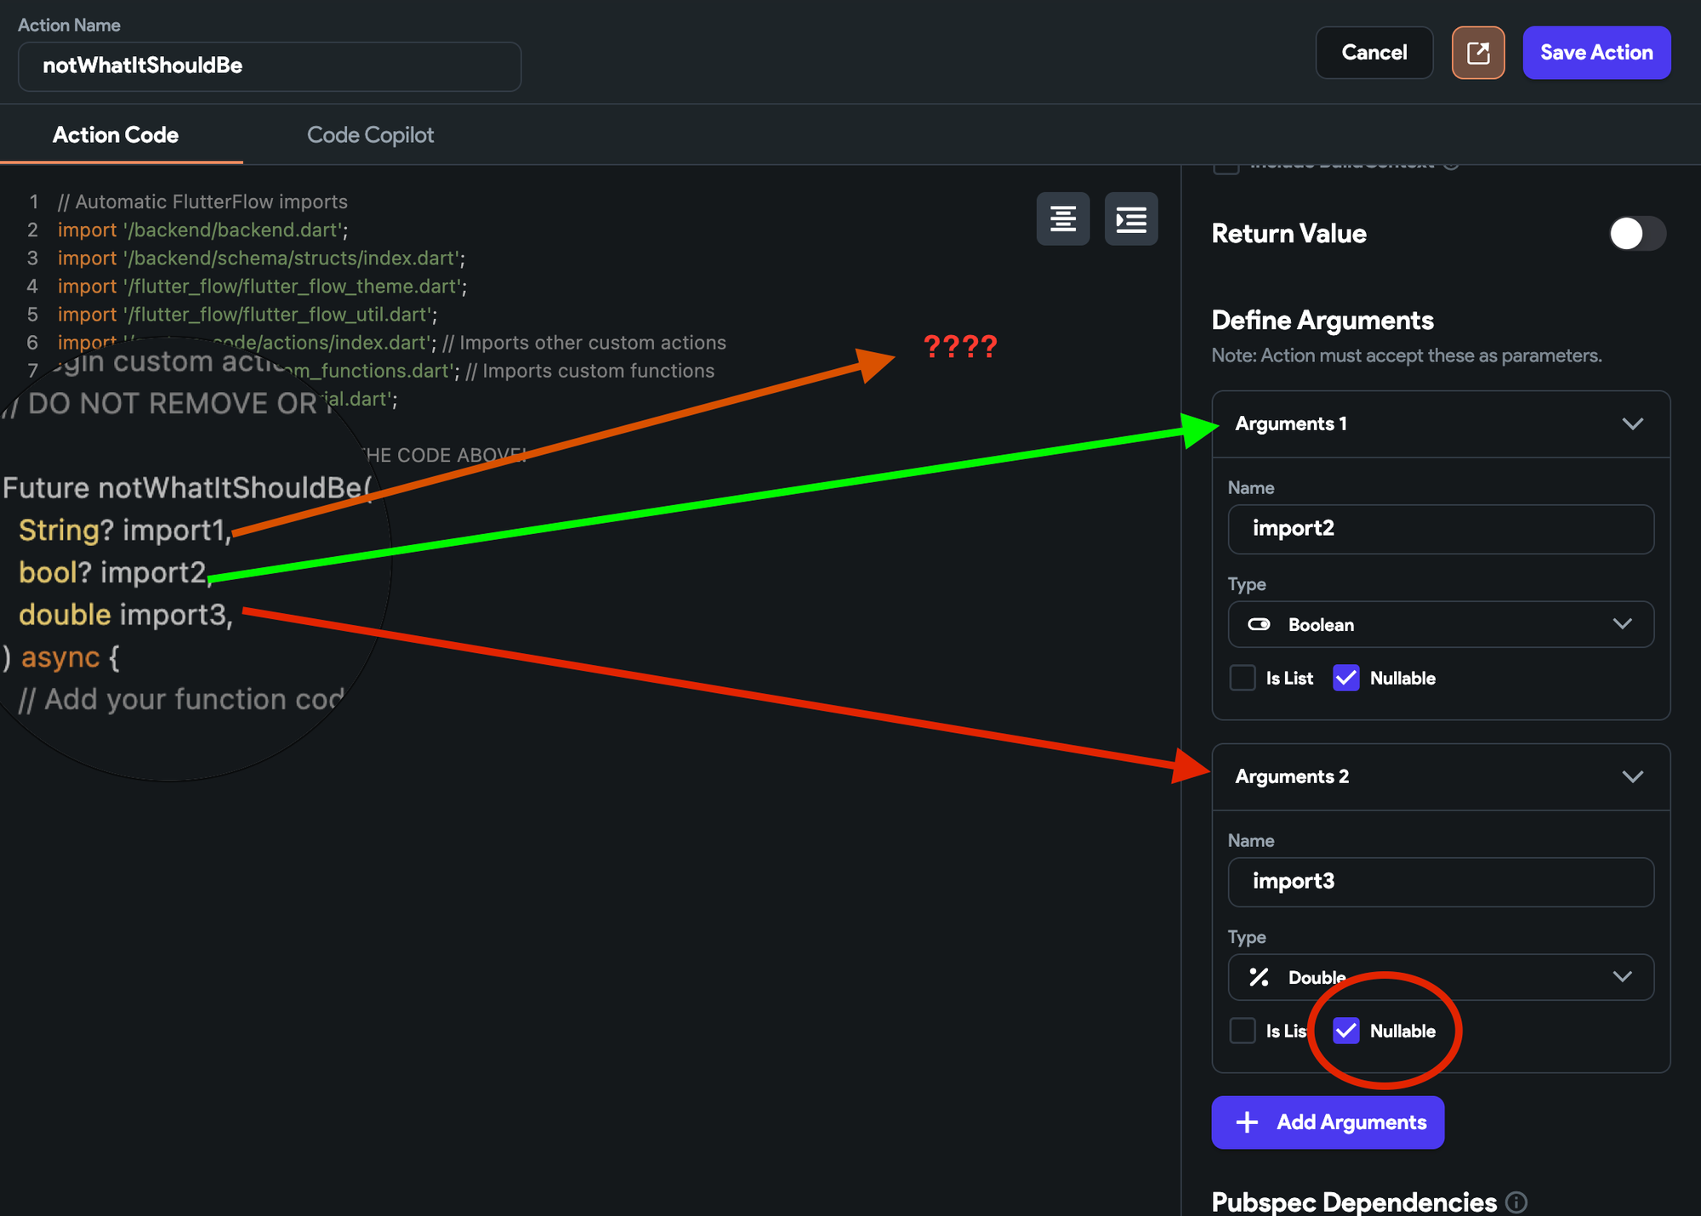The image size is (1701, 1216).
Task: Click code line 3 importing structs/index.dart
Action: tap(262, 259)
